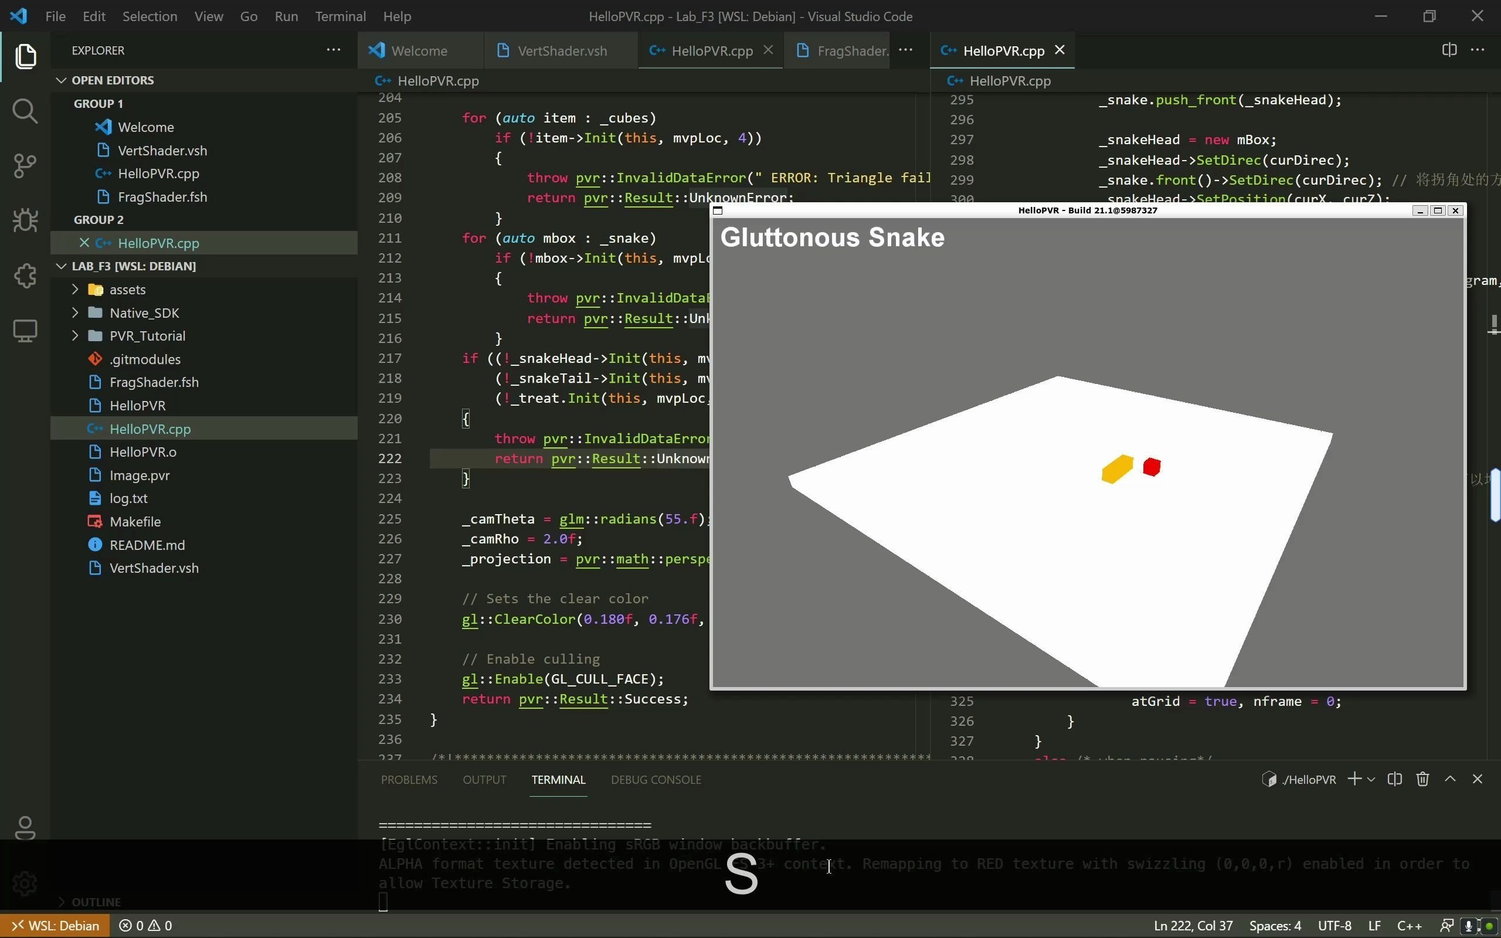Open Run and Debug view
This screenshot has width=1501, height=938.
(25, 220)
